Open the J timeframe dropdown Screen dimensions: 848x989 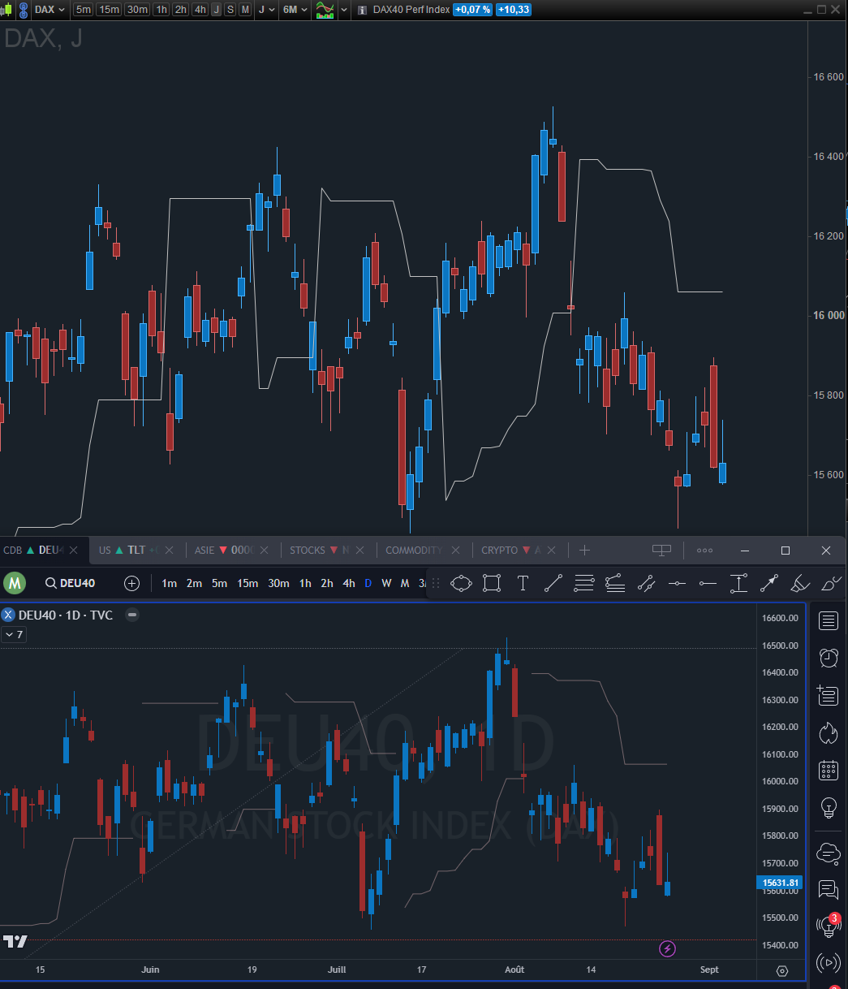[265, 9]
